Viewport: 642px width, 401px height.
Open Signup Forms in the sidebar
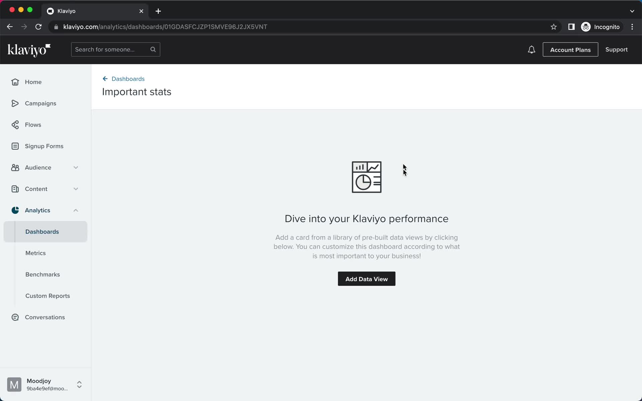click(x=44, y=146)
